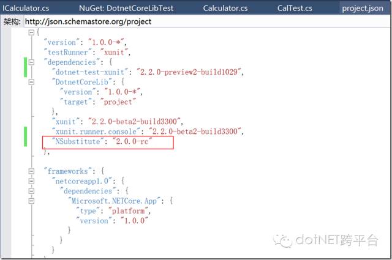Click the "dotnet-test-xunit" key
This screenshot has height=260, width=392.
coord(90,72)
